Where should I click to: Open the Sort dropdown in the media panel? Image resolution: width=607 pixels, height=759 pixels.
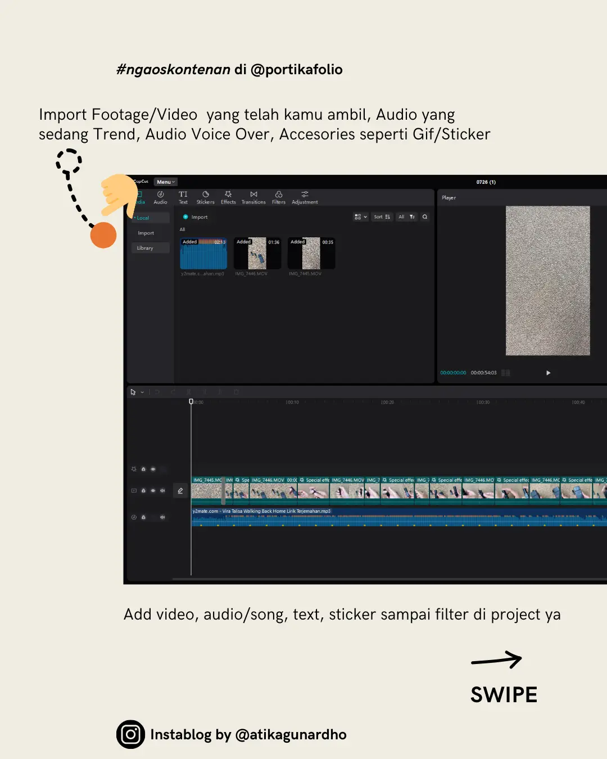point(381,216)
